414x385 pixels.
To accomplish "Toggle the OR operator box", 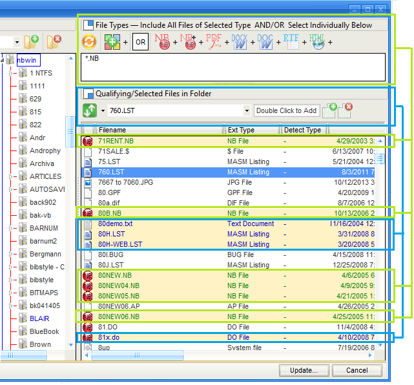I will point(141,43).
